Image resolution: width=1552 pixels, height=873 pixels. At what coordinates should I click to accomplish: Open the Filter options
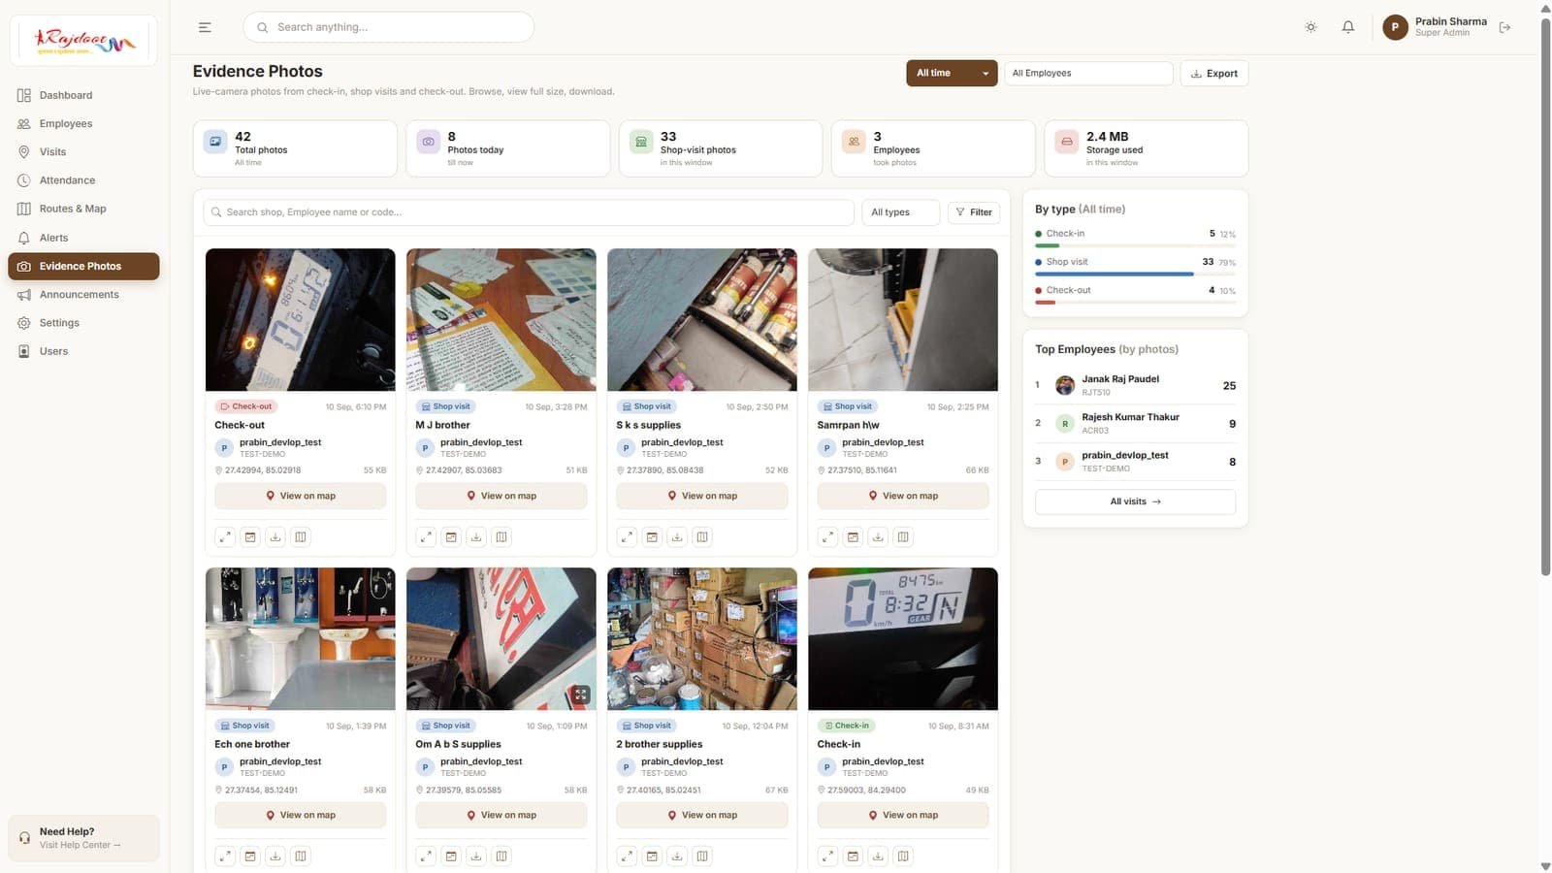pos(974,212)
